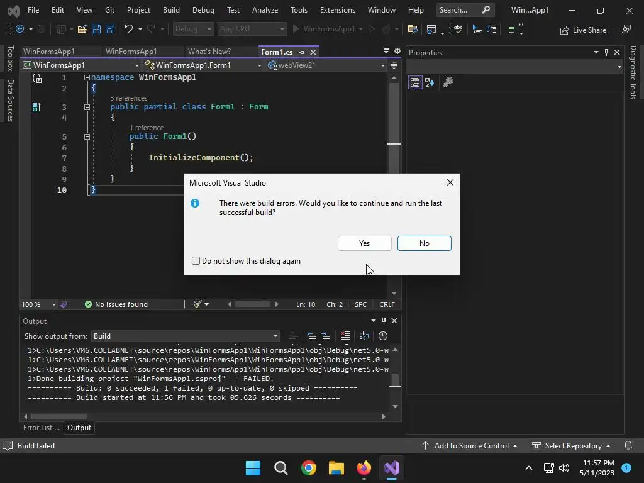Click Go to Previous Message icon in Output
644x483 pixels.
click(x=312, y=336)
